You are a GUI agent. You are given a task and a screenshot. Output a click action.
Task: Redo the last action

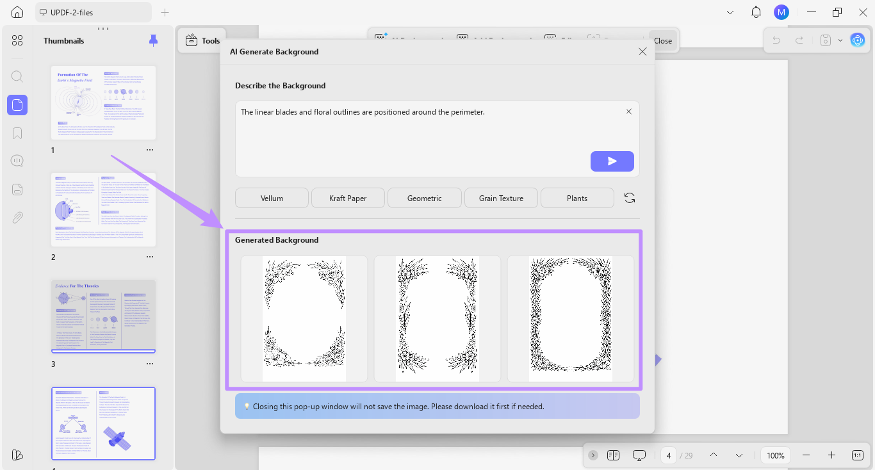799,40
